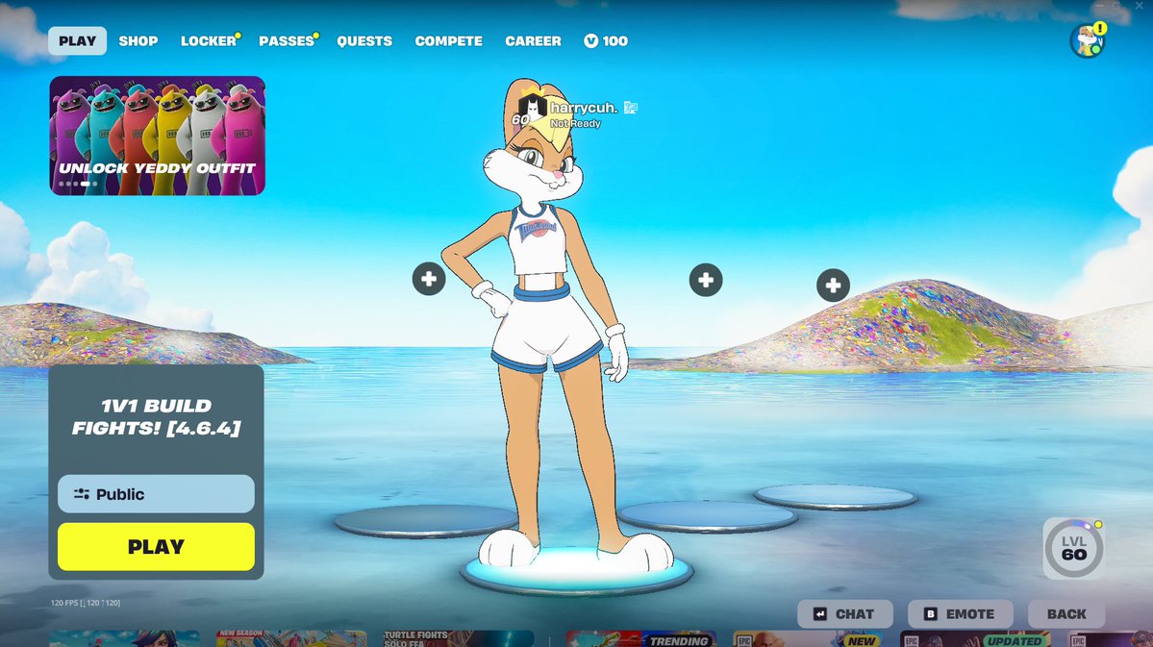
Task: Add a party member using the rightmost plus slot
Action: click(x=833, y=285)
